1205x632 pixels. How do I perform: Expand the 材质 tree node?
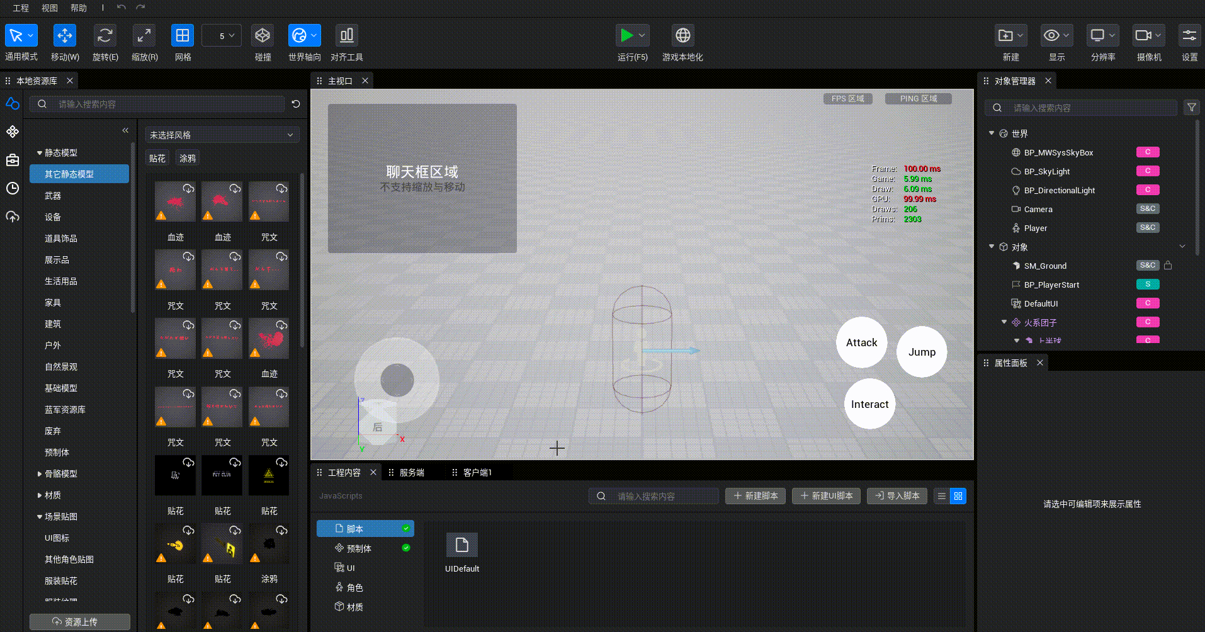(x=39, y=495)
